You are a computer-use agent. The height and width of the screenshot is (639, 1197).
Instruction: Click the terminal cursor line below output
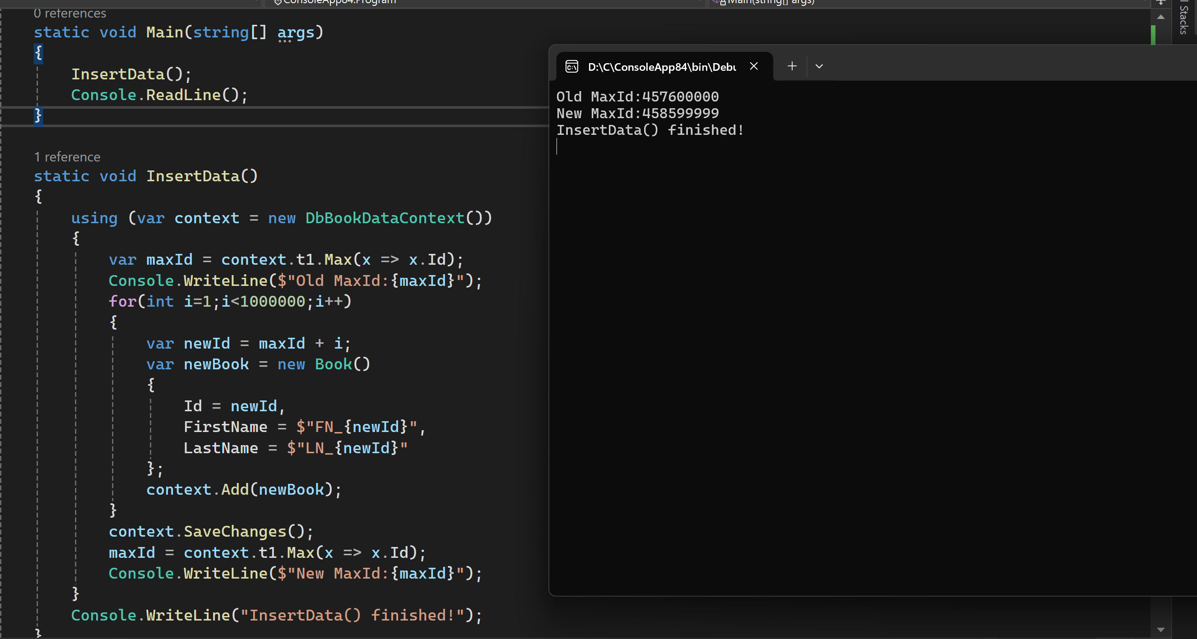click(x=557, y=147)
